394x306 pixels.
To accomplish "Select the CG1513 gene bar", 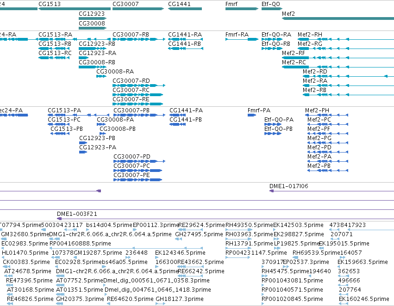I will coord(75,9).
